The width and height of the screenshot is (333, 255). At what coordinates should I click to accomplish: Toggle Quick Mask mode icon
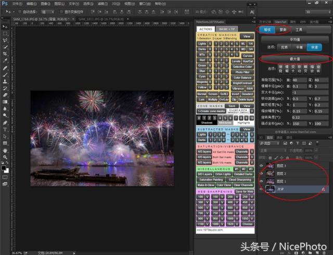[x=5, y=177]
